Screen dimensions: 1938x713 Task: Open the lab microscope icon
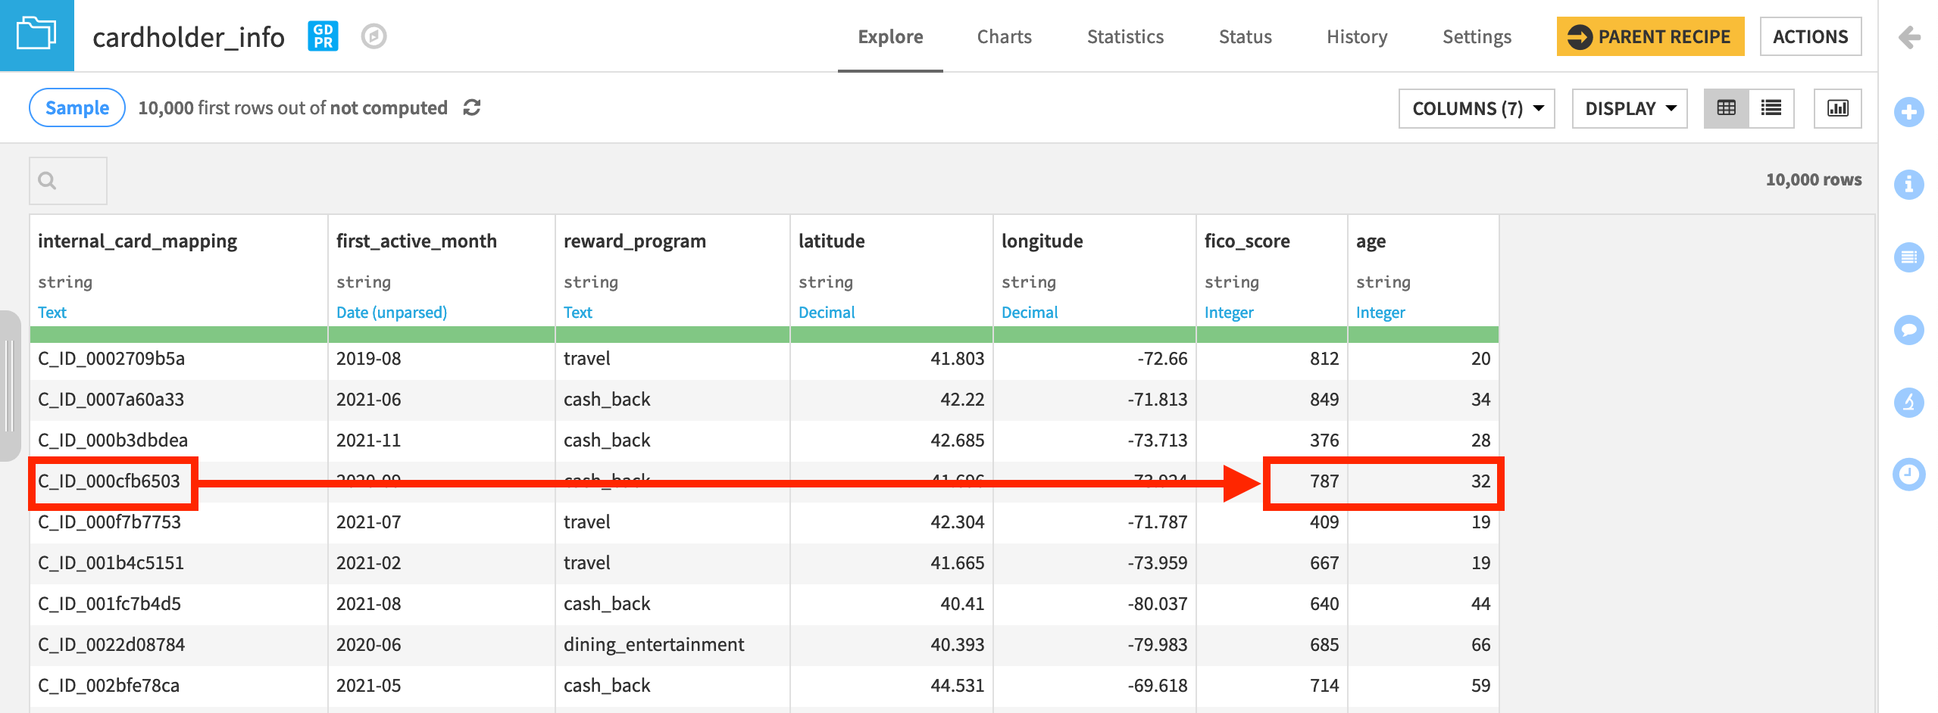[x=1908, y=402]
